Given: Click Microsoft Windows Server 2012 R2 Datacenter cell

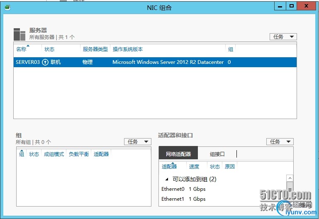Looking at the screenshot, I should coord(168,62).
